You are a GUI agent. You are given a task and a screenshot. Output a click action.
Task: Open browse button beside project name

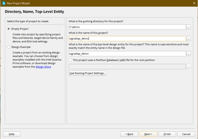pos(188,38)
